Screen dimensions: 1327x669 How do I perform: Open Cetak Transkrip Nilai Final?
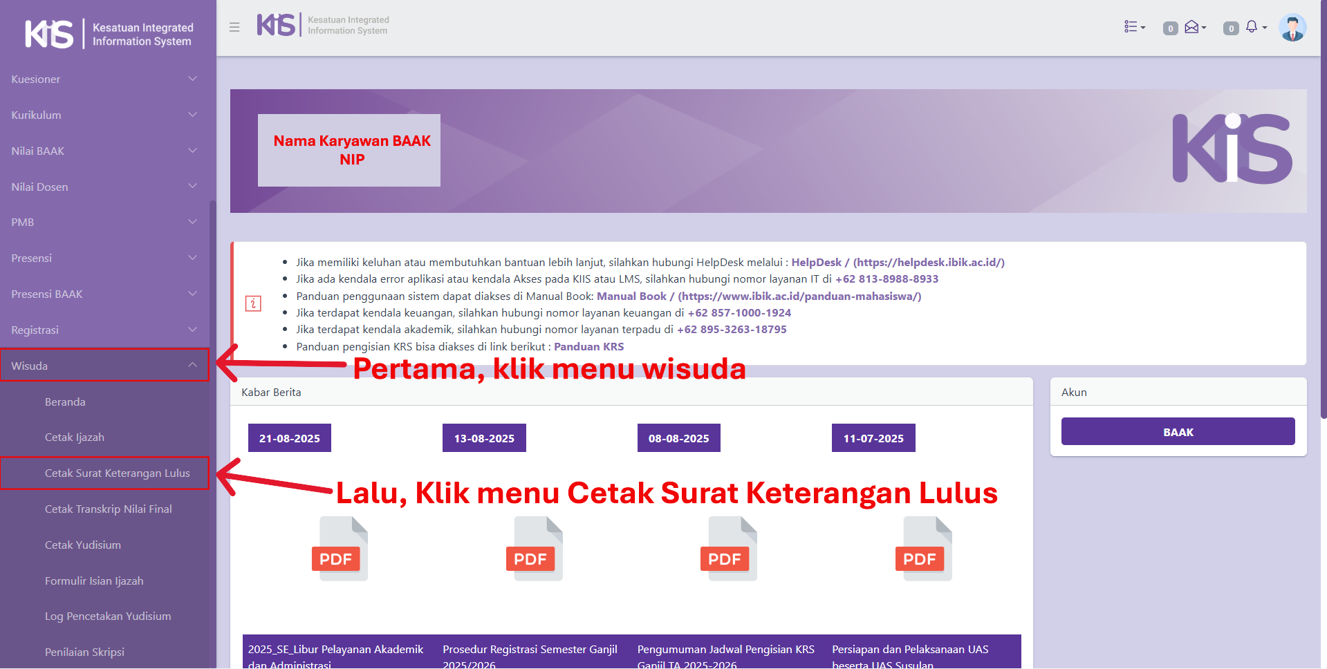108,509
